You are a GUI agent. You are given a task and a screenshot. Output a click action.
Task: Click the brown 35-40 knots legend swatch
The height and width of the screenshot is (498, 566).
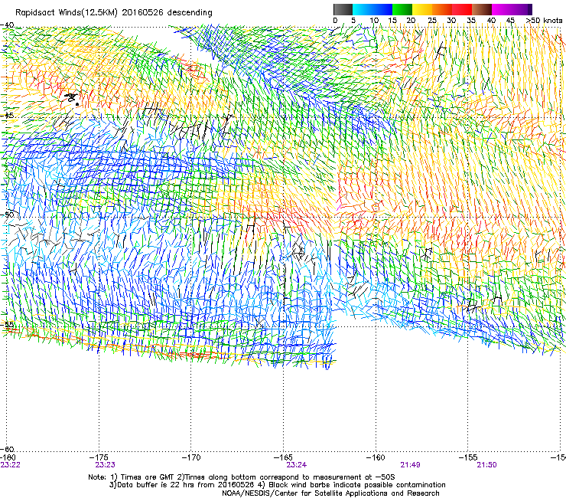[x=482, y=9]
